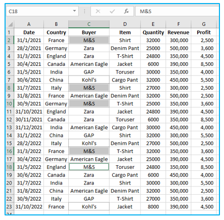Click Cargo Pant in row 7

coord(125,80)
